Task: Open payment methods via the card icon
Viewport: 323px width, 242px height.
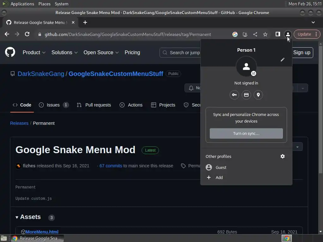Action: tap(246, 95)
